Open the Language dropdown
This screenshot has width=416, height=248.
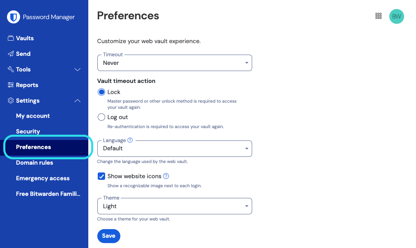[175, 149]
